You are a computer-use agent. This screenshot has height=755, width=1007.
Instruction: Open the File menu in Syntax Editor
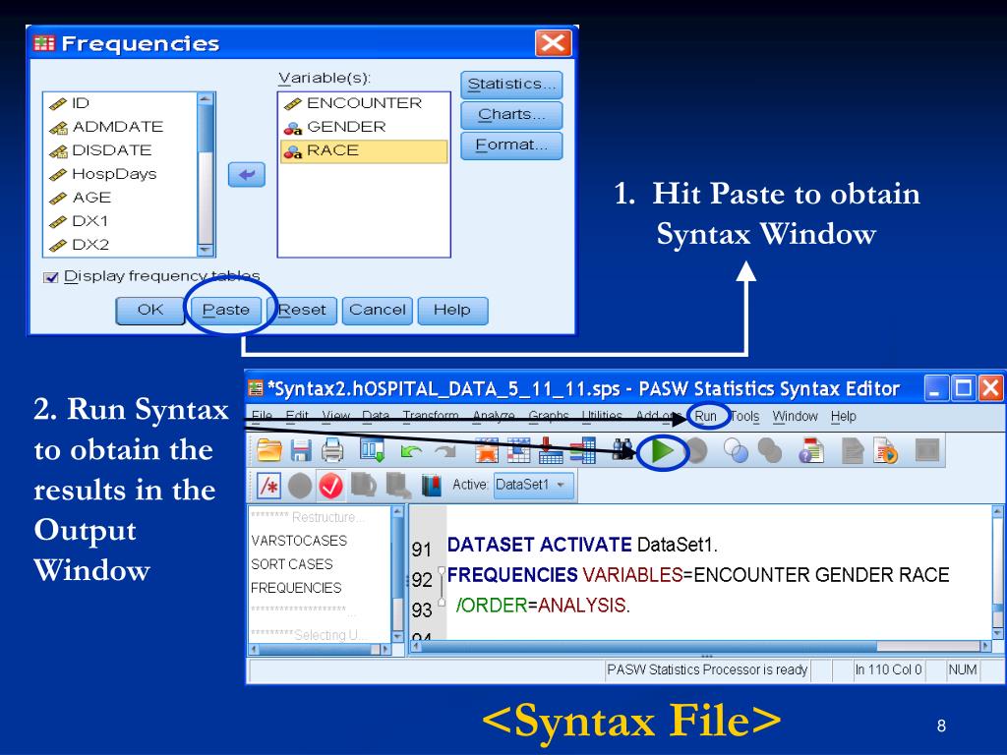click(x=262, y=416)
